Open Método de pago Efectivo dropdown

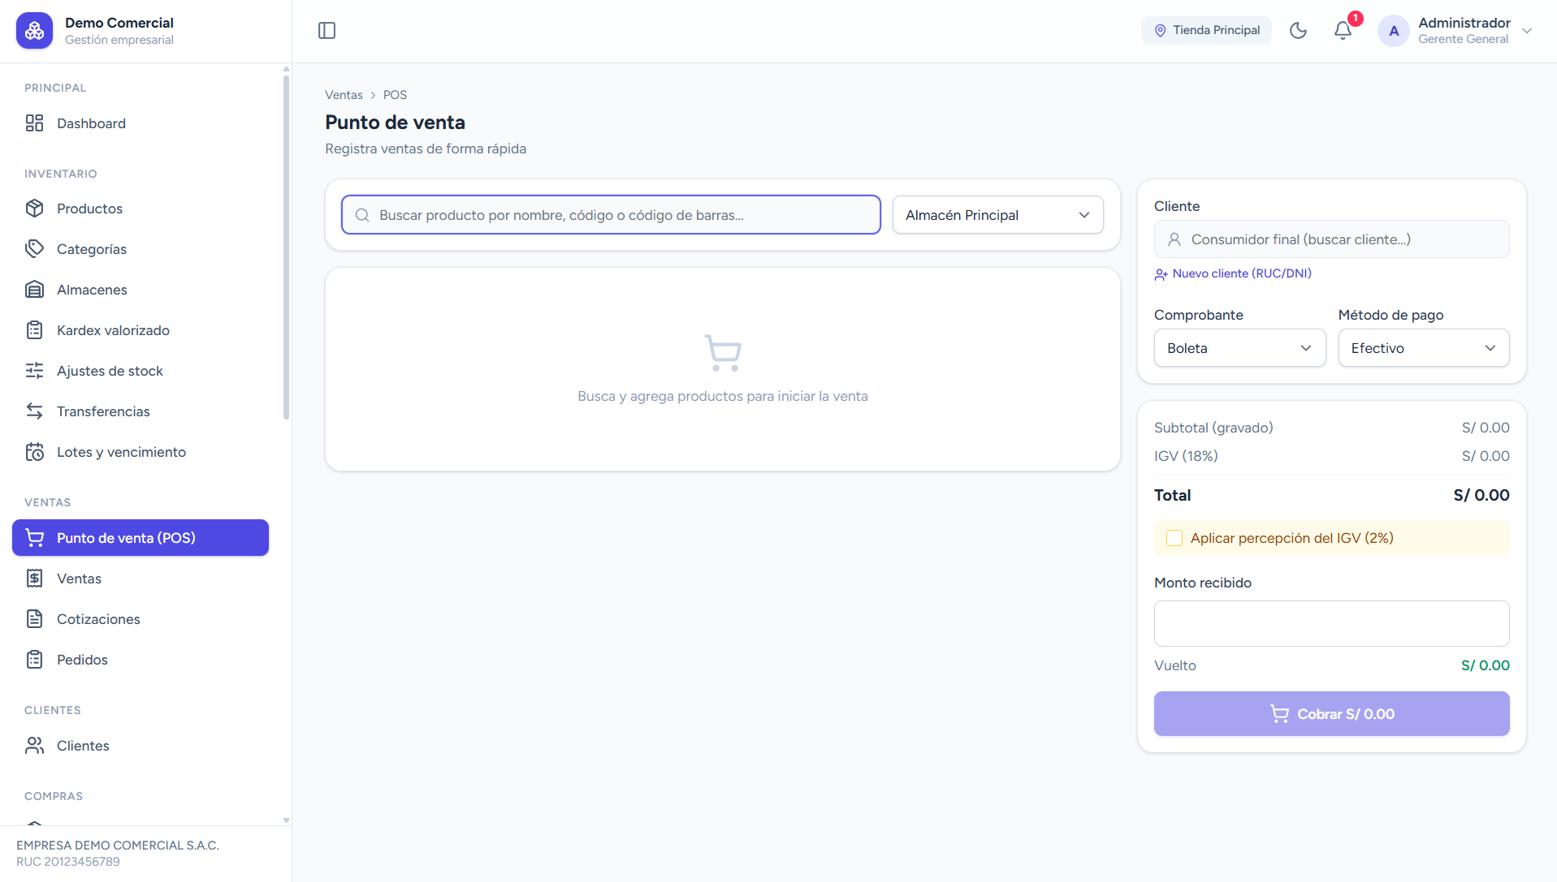[x=1423, y=348]
